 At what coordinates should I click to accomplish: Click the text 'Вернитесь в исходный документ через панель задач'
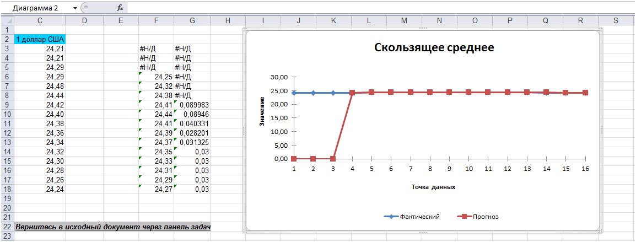[112, 227]
